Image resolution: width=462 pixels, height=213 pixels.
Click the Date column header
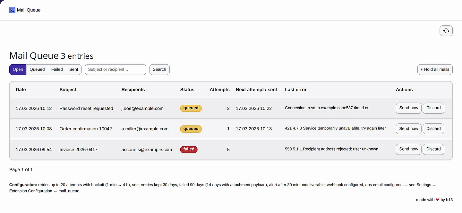(21, 90)
